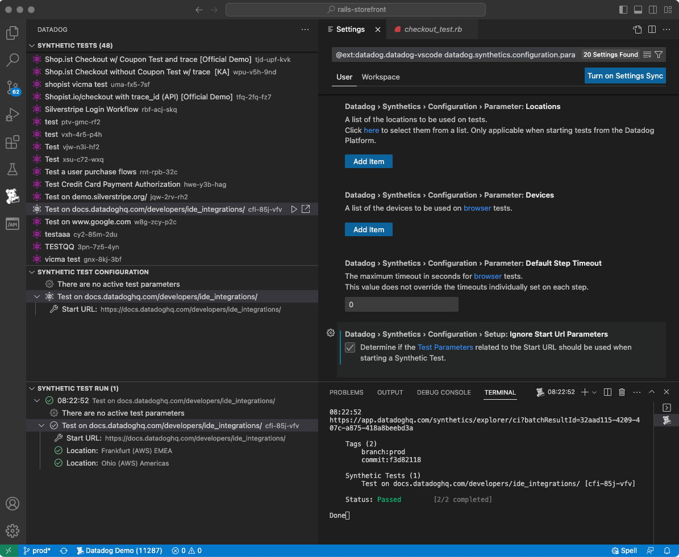Switch to the Problems panel tab

coord(347,392)
